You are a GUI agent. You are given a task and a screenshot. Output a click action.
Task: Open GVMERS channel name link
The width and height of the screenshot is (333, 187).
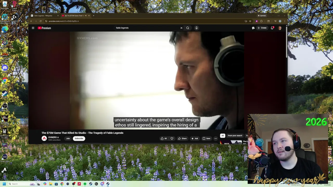(x=53, y=137)
